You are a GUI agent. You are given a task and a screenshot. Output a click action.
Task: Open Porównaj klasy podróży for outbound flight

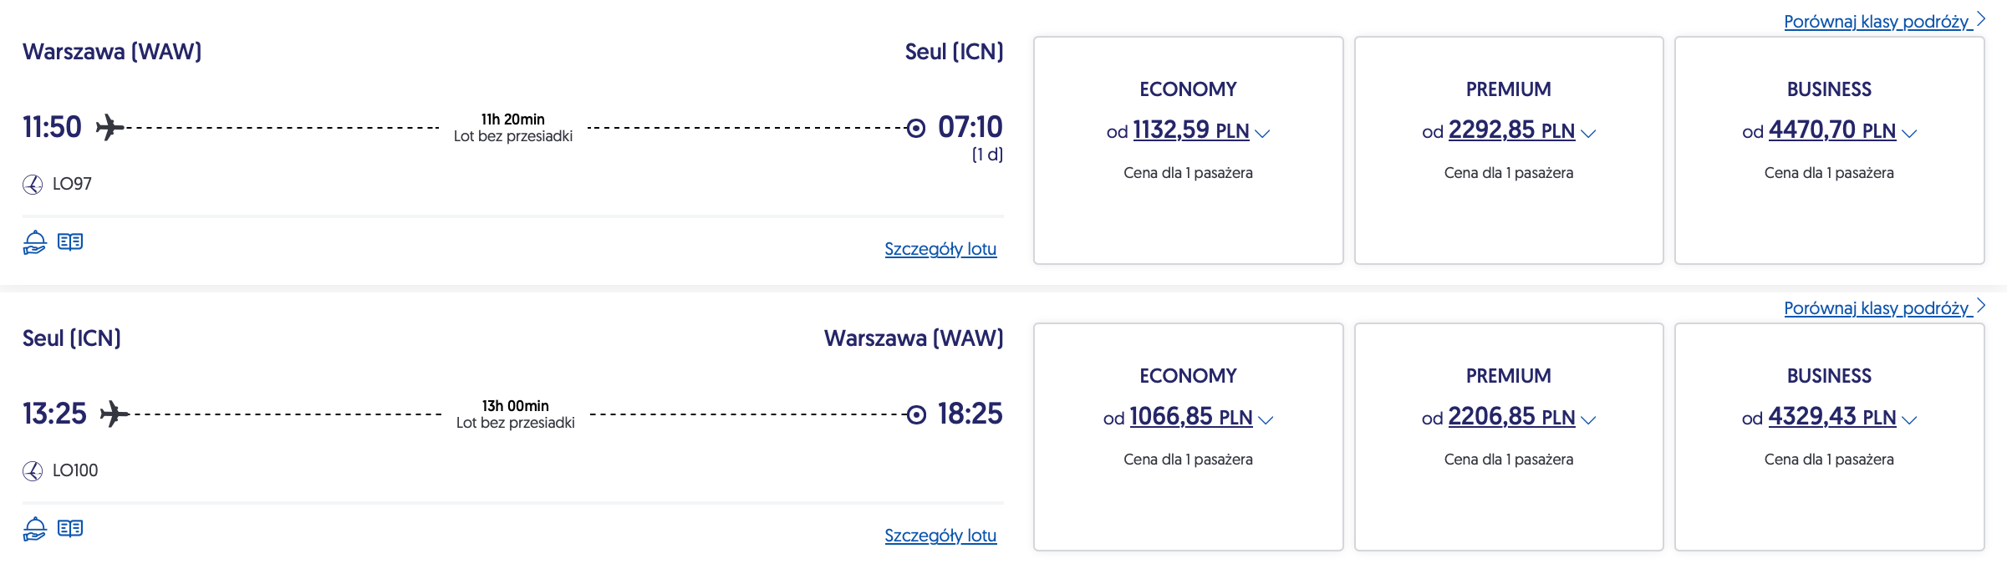point(1884,21)
